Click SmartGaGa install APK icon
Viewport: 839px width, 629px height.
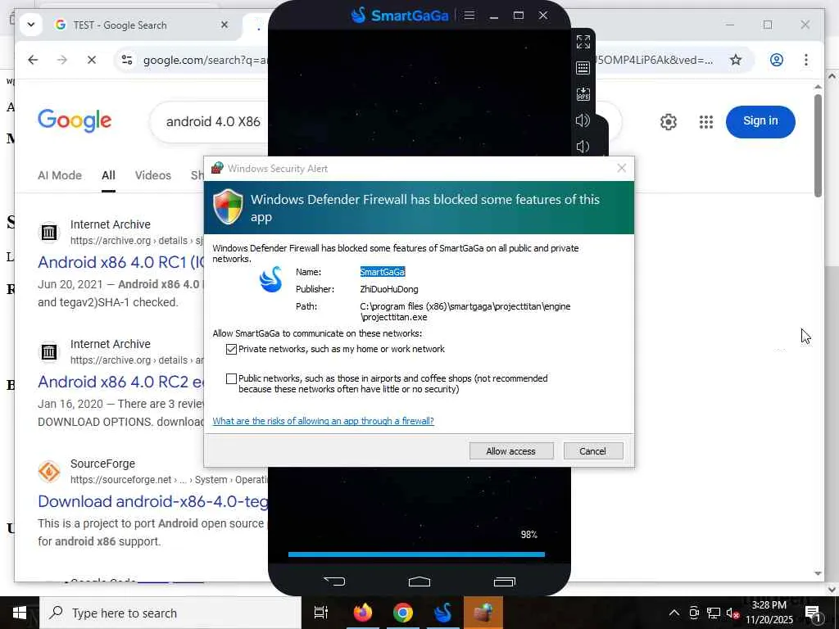(583, 94)
